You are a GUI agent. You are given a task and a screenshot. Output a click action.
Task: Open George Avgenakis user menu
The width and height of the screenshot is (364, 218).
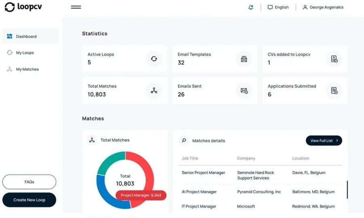pyautogui.click(x=323, y=7)
